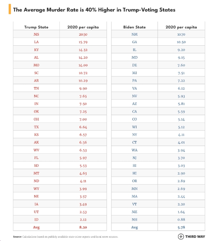Click the orange bar beside the title
Image resolution: width=212 pixels, height=241 pixels.
[10, 9]
